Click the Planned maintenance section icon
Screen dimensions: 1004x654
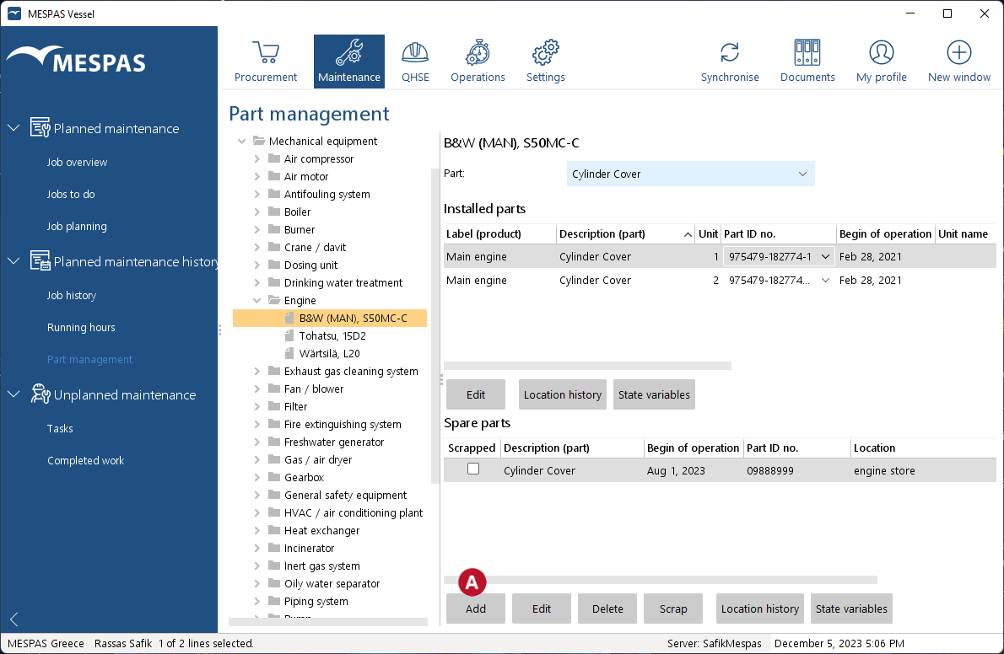coord(40,127)
